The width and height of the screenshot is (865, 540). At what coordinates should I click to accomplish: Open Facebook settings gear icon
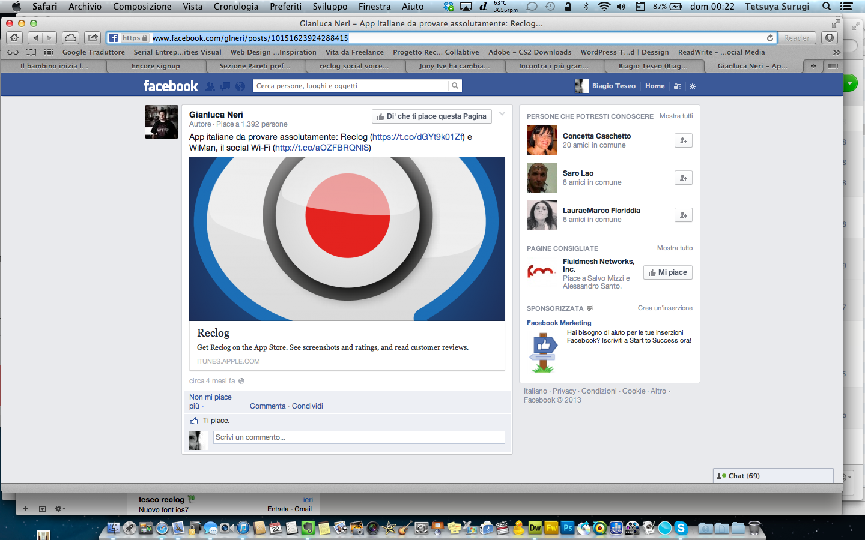pos(693,86)
